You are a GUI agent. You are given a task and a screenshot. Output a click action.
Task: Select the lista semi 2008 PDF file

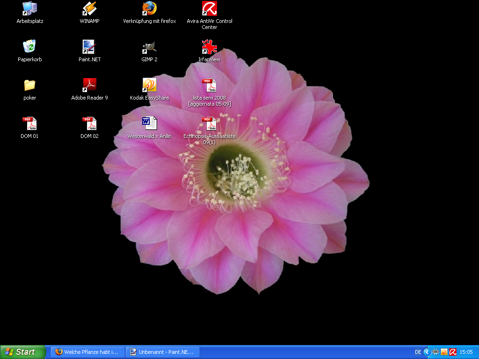[x=209, y=86]
